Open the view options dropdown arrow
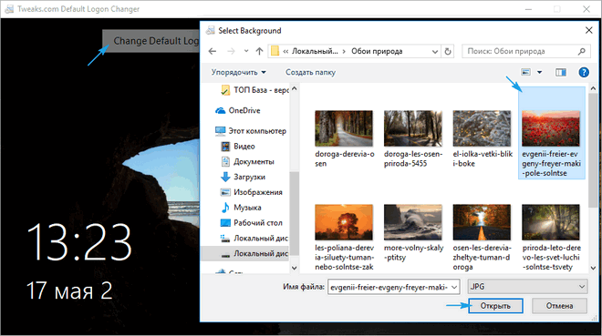 (x=539, y=72)
